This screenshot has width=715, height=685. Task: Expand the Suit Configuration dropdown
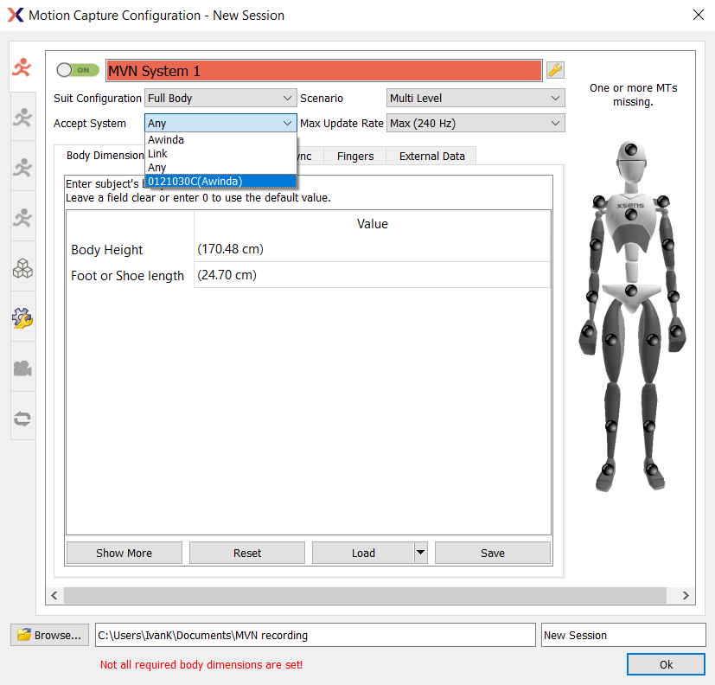tap(220, 99)
